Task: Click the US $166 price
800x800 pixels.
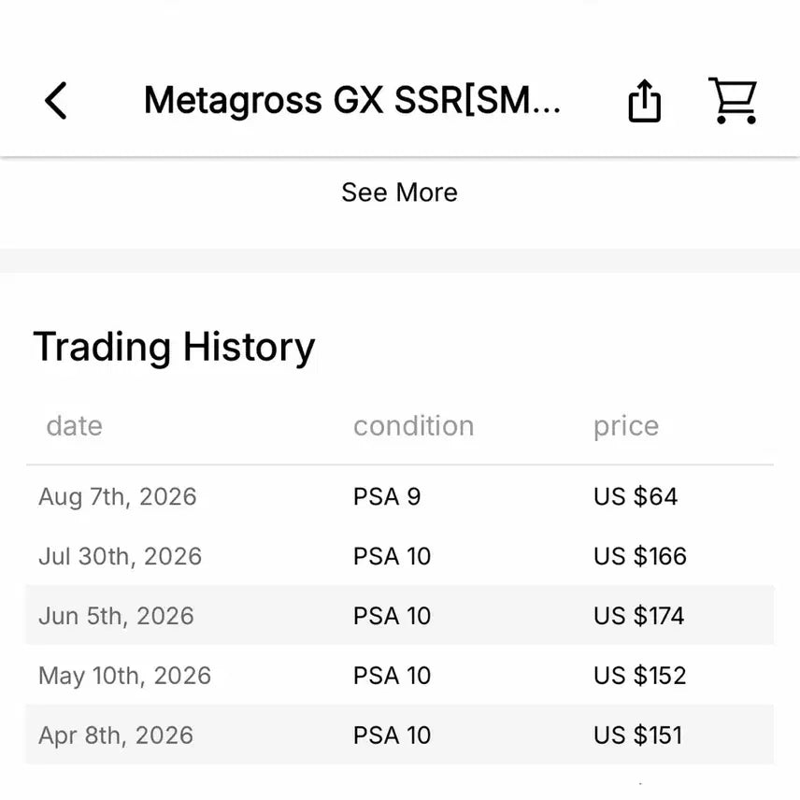Action: (x=640, y=556)
